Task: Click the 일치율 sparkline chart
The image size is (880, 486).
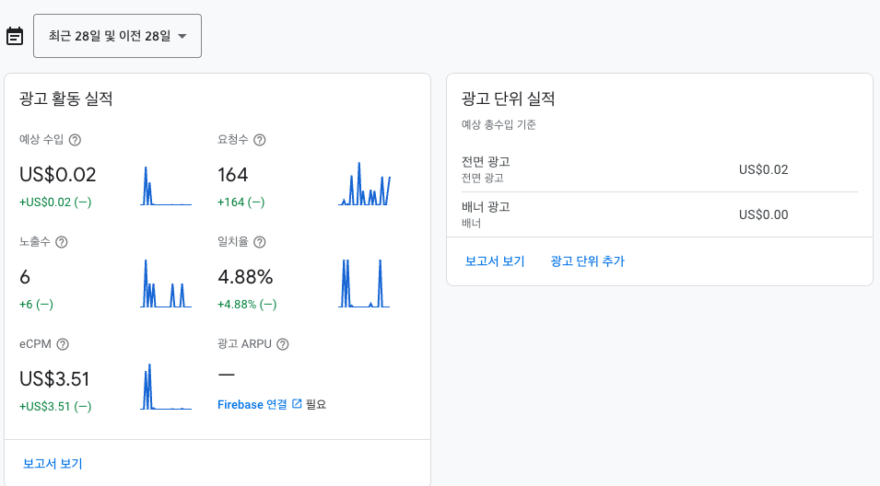Action: point(364,283)
